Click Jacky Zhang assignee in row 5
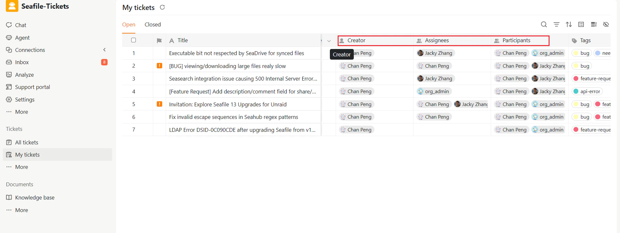Viewport: 620px width, 233px height. pos(471,104)
